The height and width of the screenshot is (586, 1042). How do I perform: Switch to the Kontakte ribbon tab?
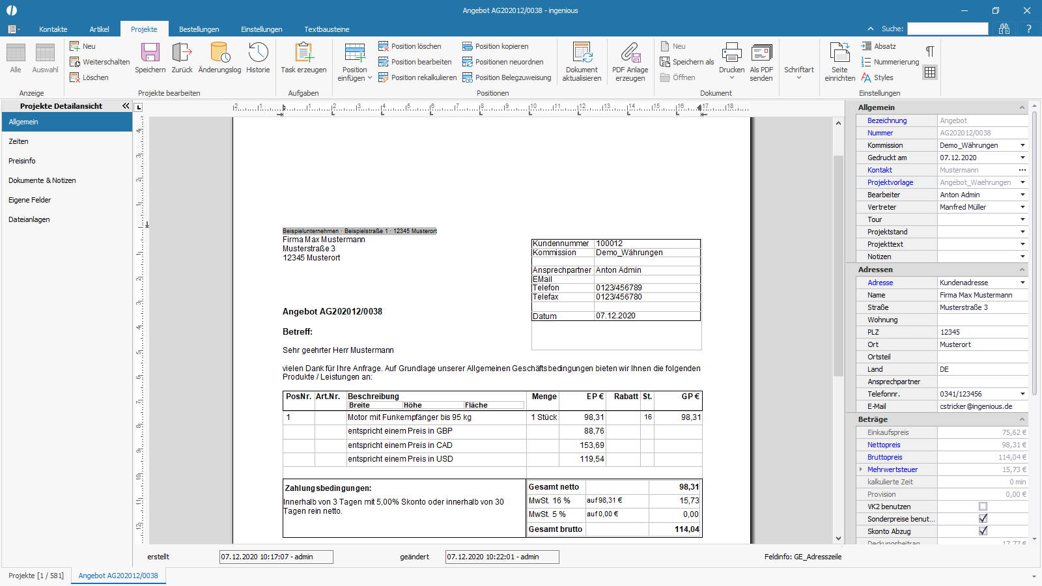point(53,29)
